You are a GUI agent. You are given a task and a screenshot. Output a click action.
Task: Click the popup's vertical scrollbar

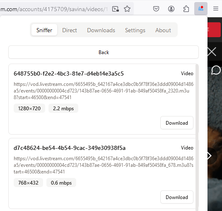tap(197, 137)
